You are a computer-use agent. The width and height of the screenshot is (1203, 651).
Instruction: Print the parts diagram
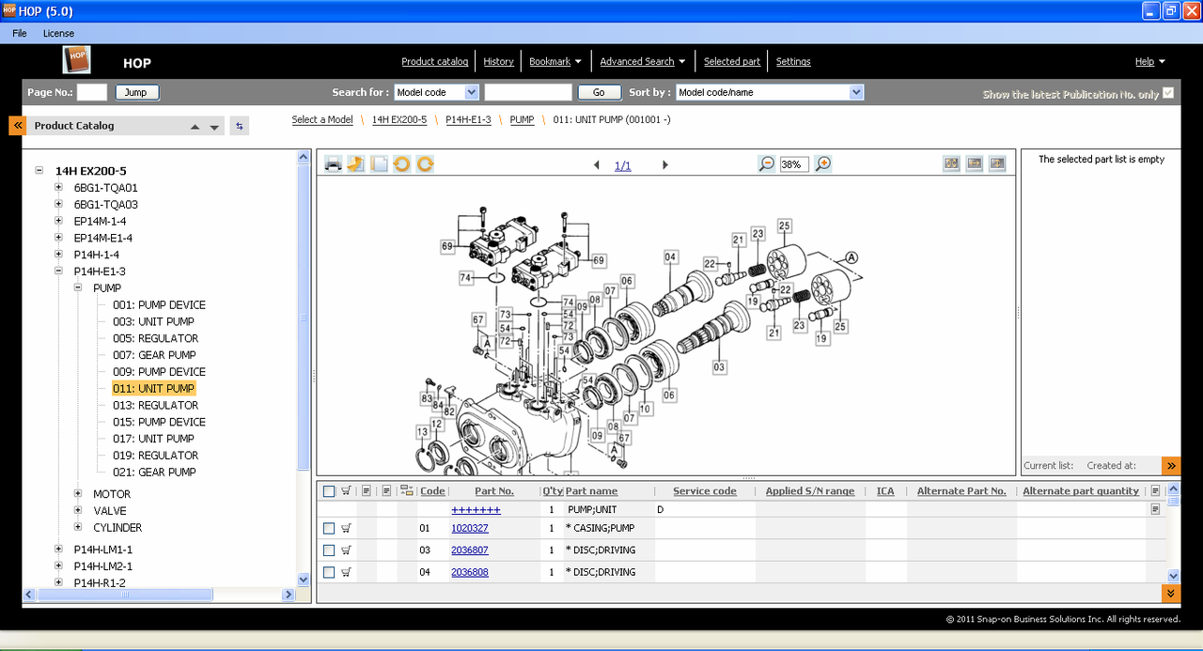[x=334, y=164]
